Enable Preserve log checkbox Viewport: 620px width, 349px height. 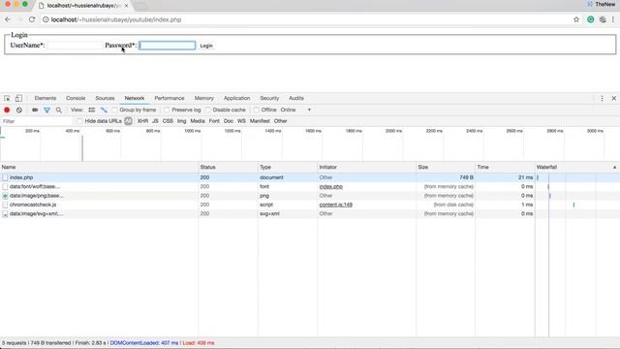point(167,110)
